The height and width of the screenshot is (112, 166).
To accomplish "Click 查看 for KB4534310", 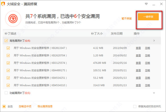I will pos(138,85).
